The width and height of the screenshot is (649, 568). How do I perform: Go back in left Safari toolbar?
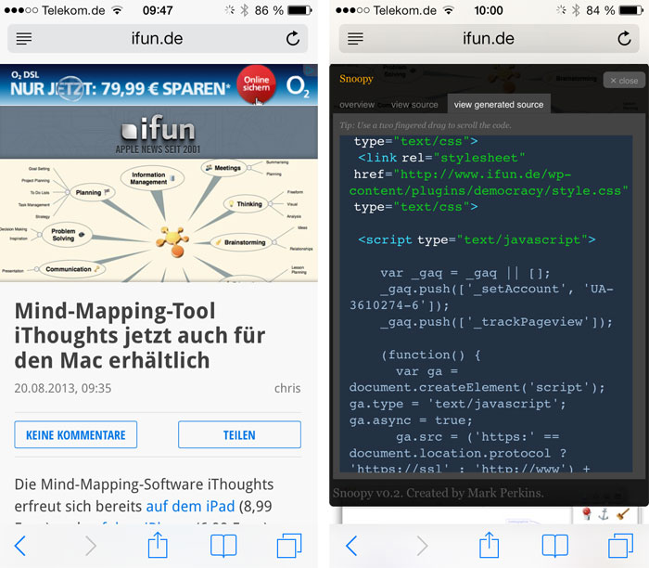19,545
